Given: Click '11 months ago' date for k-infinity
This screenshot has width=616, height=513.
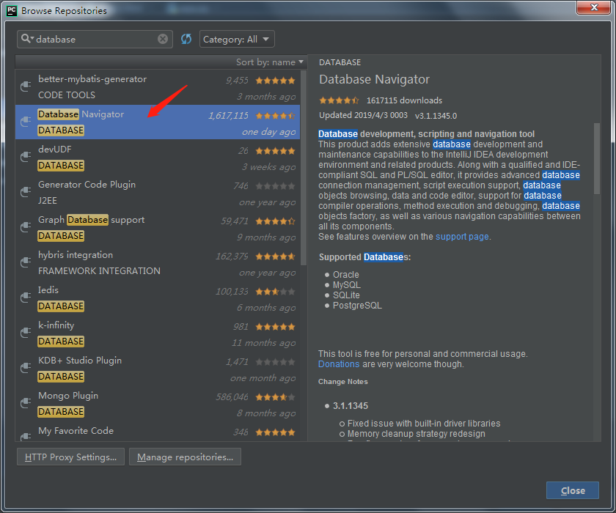Looking at the screenshot, I should [263, 343].
